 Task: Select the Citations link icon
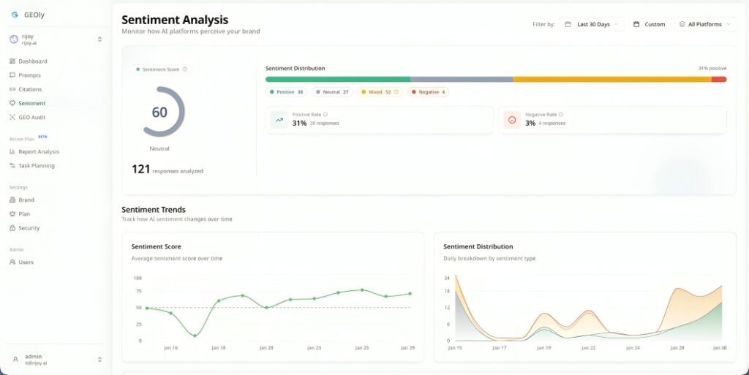click(12, 89)
